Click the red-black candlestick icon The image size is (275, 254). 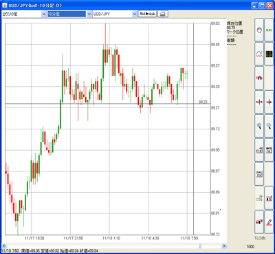(x=259, y=78)
